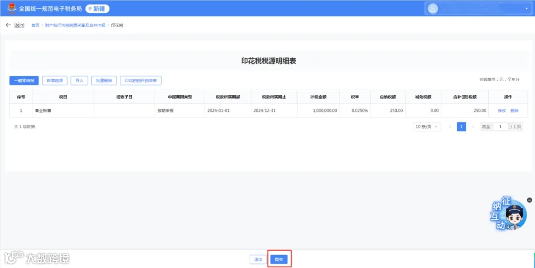Click the user avatar icon in header
Screen dimensions: 535x268
coord(432,9)
